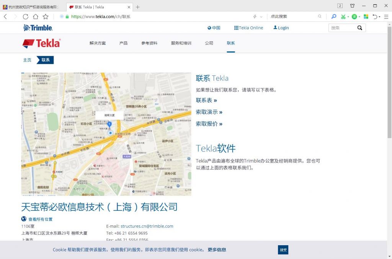Open the 联系表 link
The image size is (392, 259).
coord(206,100)
